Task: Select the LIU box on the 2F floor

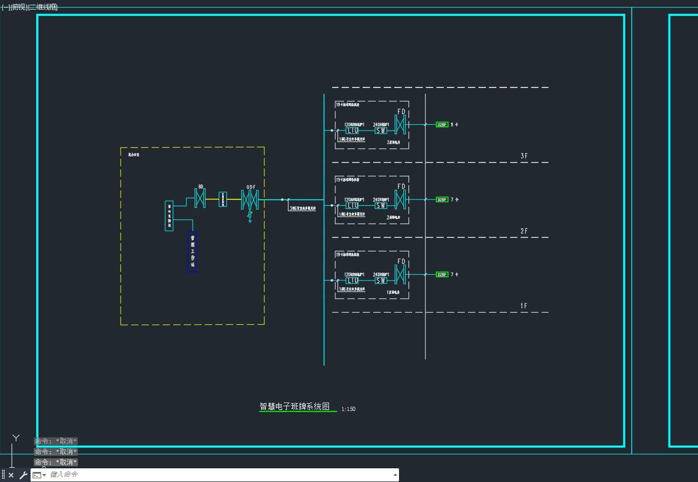Action: (352, 206)
